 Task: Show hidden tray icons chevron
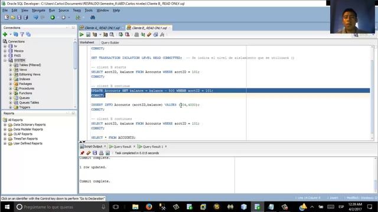[x=312, y=207]
